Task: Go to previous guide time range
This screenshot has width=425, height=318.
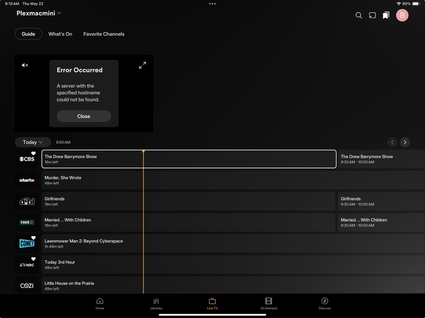Action: [392, 142]
